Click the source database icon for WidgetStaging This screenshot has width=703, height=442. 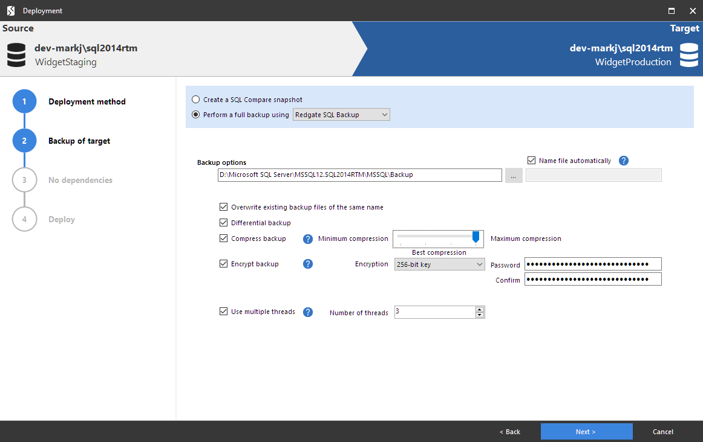(16, 55)
